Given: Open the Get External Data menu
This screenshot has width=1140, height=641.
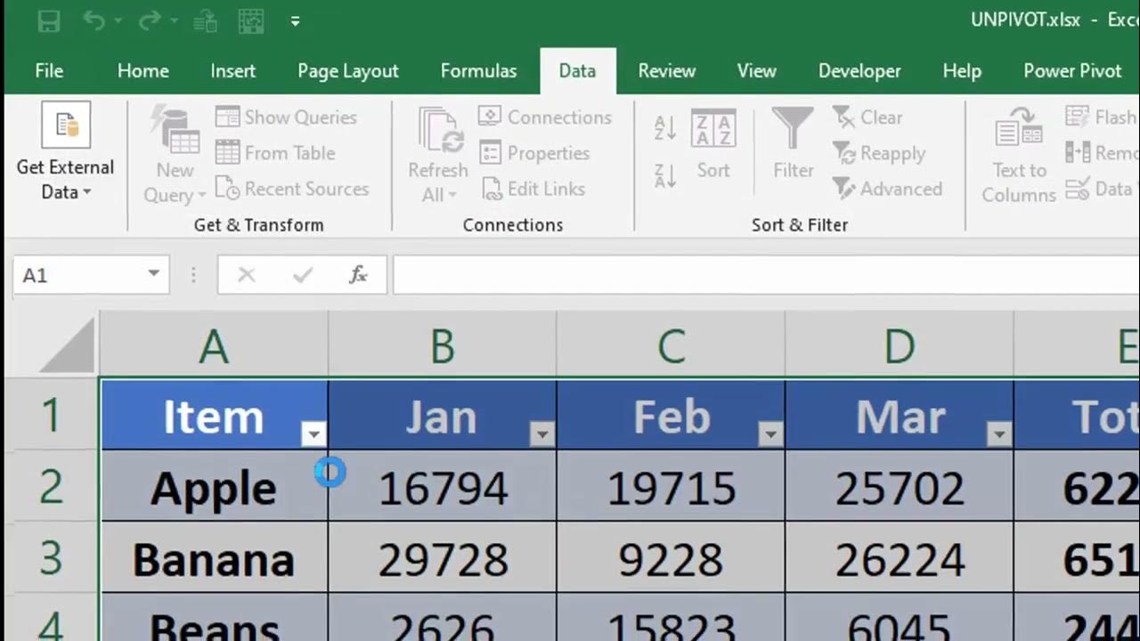Looking at the screenshot, I should coord(65,151).
